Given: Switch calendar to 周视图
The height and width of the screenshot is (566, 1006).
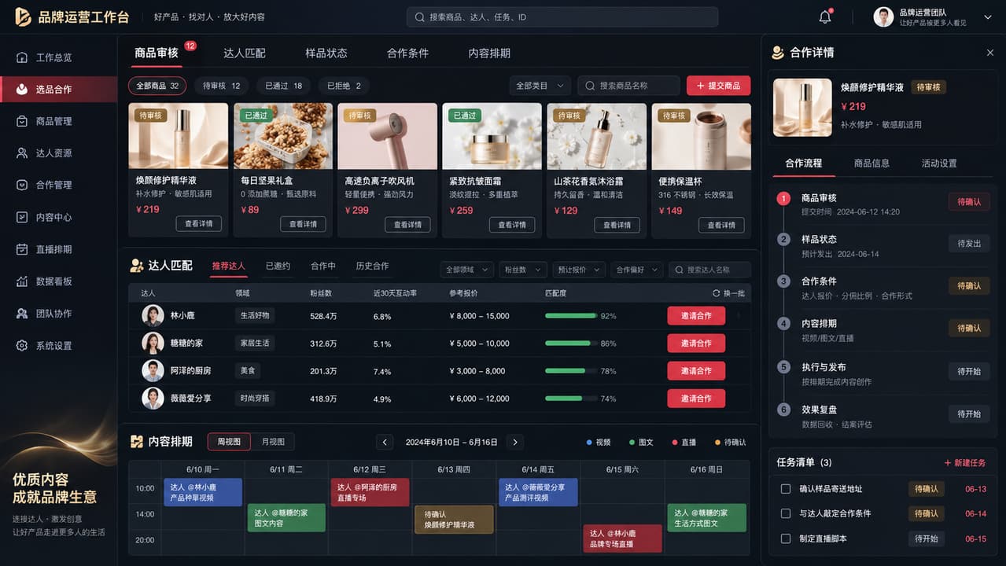Looking at the screenshot, I should (x=229, y=442).
